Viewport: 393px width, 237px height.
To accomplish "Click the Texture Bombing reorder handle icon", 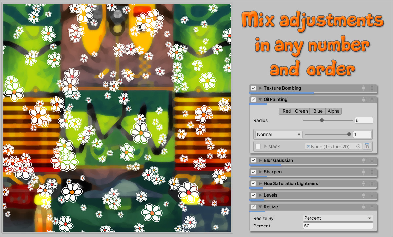I will 364,88.
